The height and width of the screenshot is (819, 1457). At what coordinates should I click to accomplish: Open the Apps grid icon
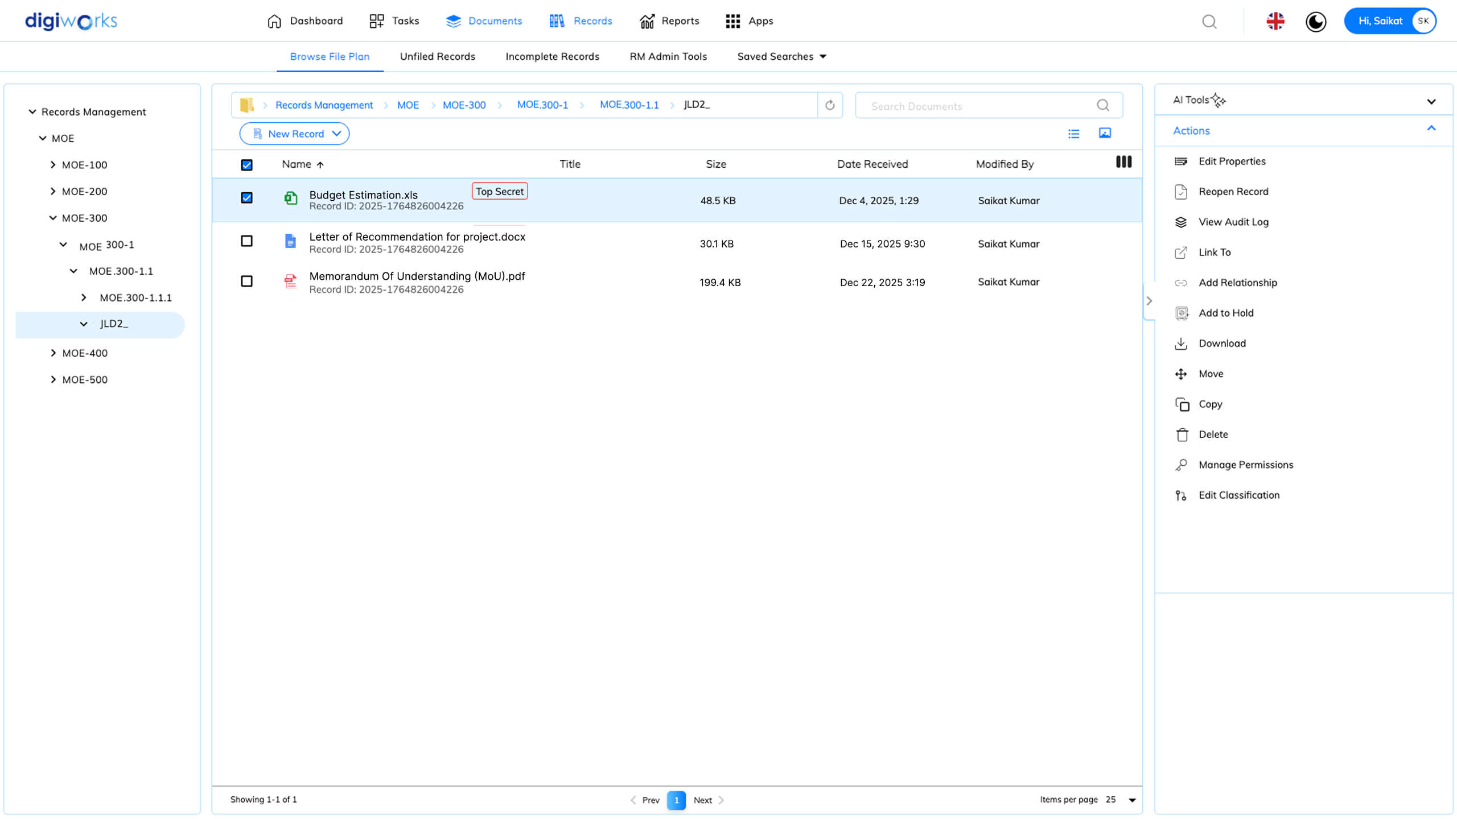(x=732, y=20)
